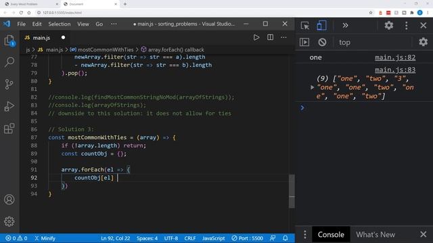Click Ln 92, Col 22 status item
This screenshot has height=243, width=433.
(x=116, y=238)
